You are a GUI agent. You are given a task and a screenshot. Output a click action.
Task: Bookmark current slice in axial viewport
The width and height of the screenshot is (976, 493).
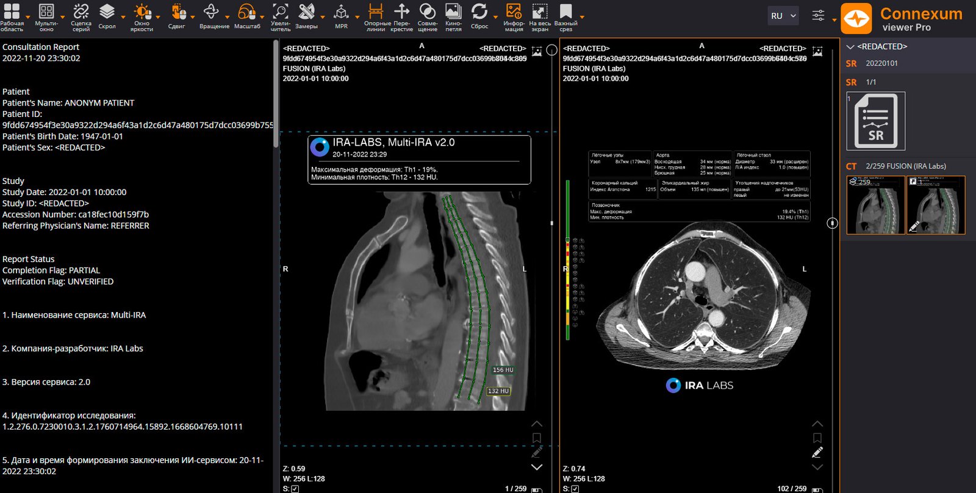click(x=817, y=438)
